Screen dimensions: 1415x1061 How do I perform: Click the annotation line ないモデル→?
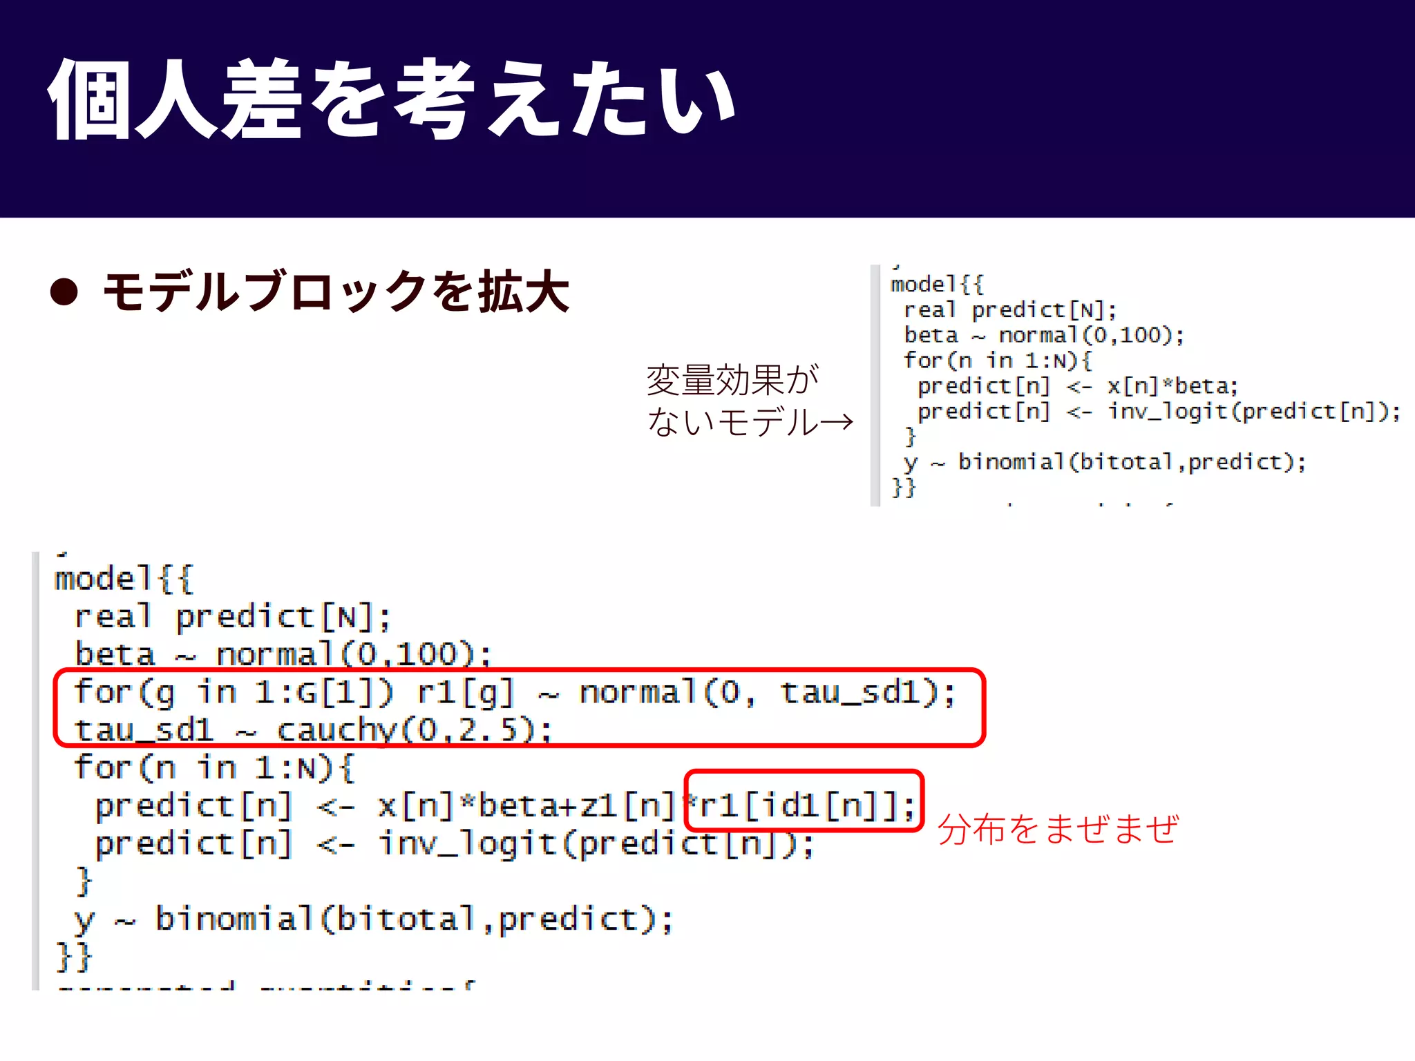(x=750, y=421)
